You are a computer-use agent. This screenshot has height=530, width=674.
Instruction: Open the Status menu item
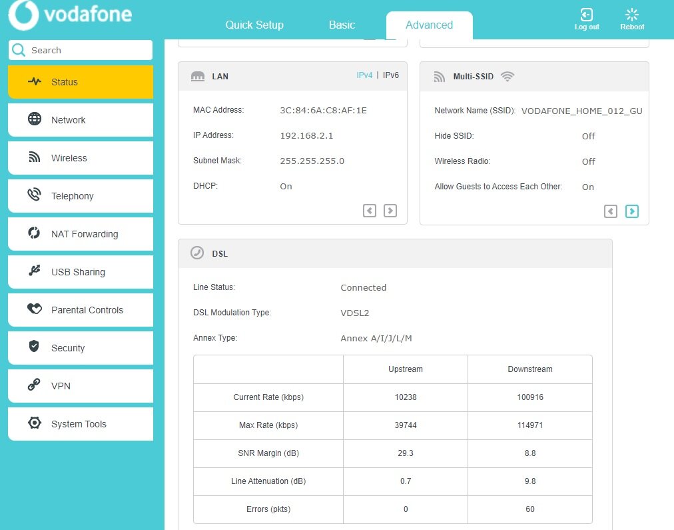click(81, 82)
